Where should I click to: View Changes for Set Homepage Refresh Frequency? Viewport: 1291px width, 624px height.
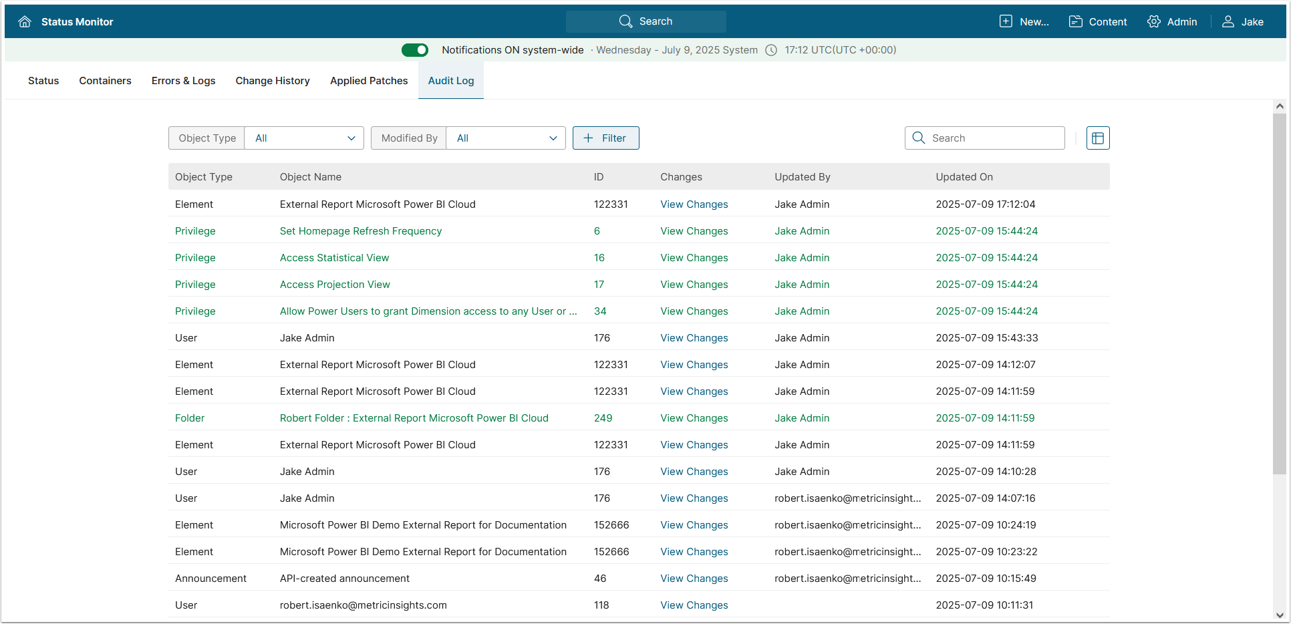(694, 231)
